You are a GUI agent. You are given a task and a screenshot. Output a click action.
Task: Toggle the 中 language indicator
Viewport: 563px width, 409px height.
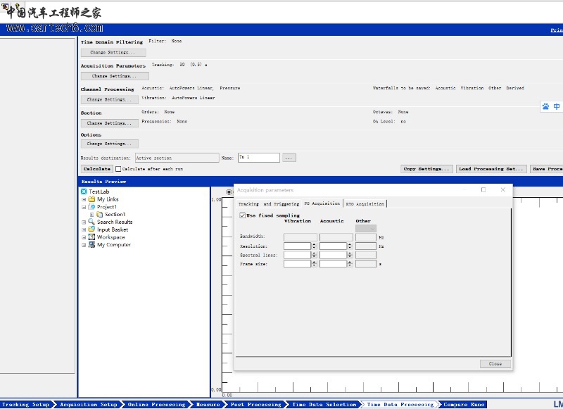[557, 106]
